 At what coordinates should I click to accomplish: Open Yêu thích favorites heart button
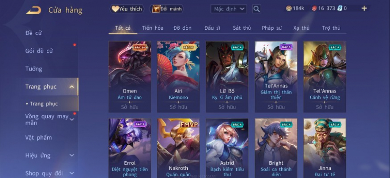click(x=127, y=9)
